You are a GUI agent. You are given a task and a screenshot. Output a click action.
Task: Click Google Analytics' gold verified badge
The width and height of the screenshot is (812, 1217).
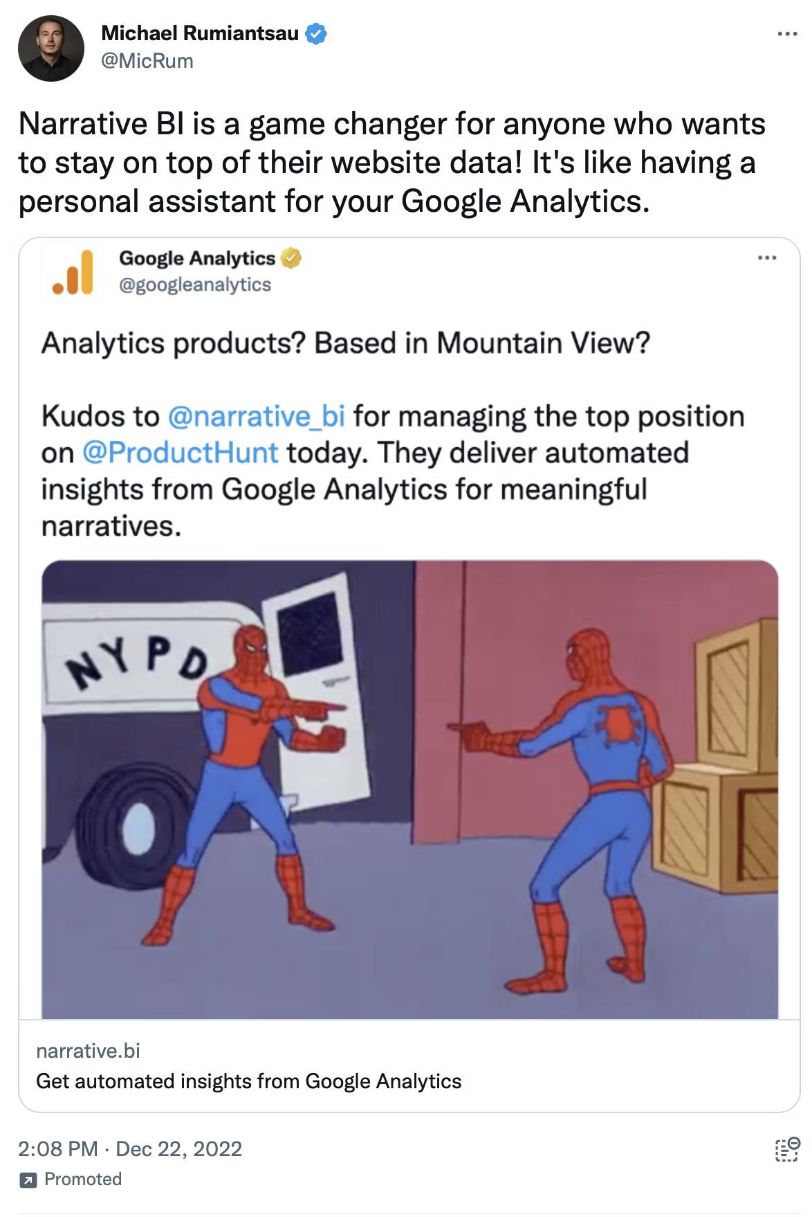pos(291,258)
